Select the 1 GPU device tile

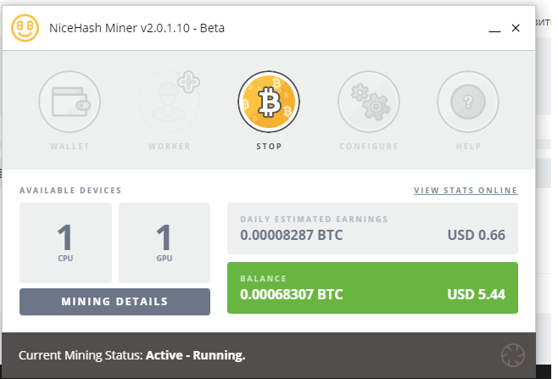pyautogui.click(x=165, y=242)
